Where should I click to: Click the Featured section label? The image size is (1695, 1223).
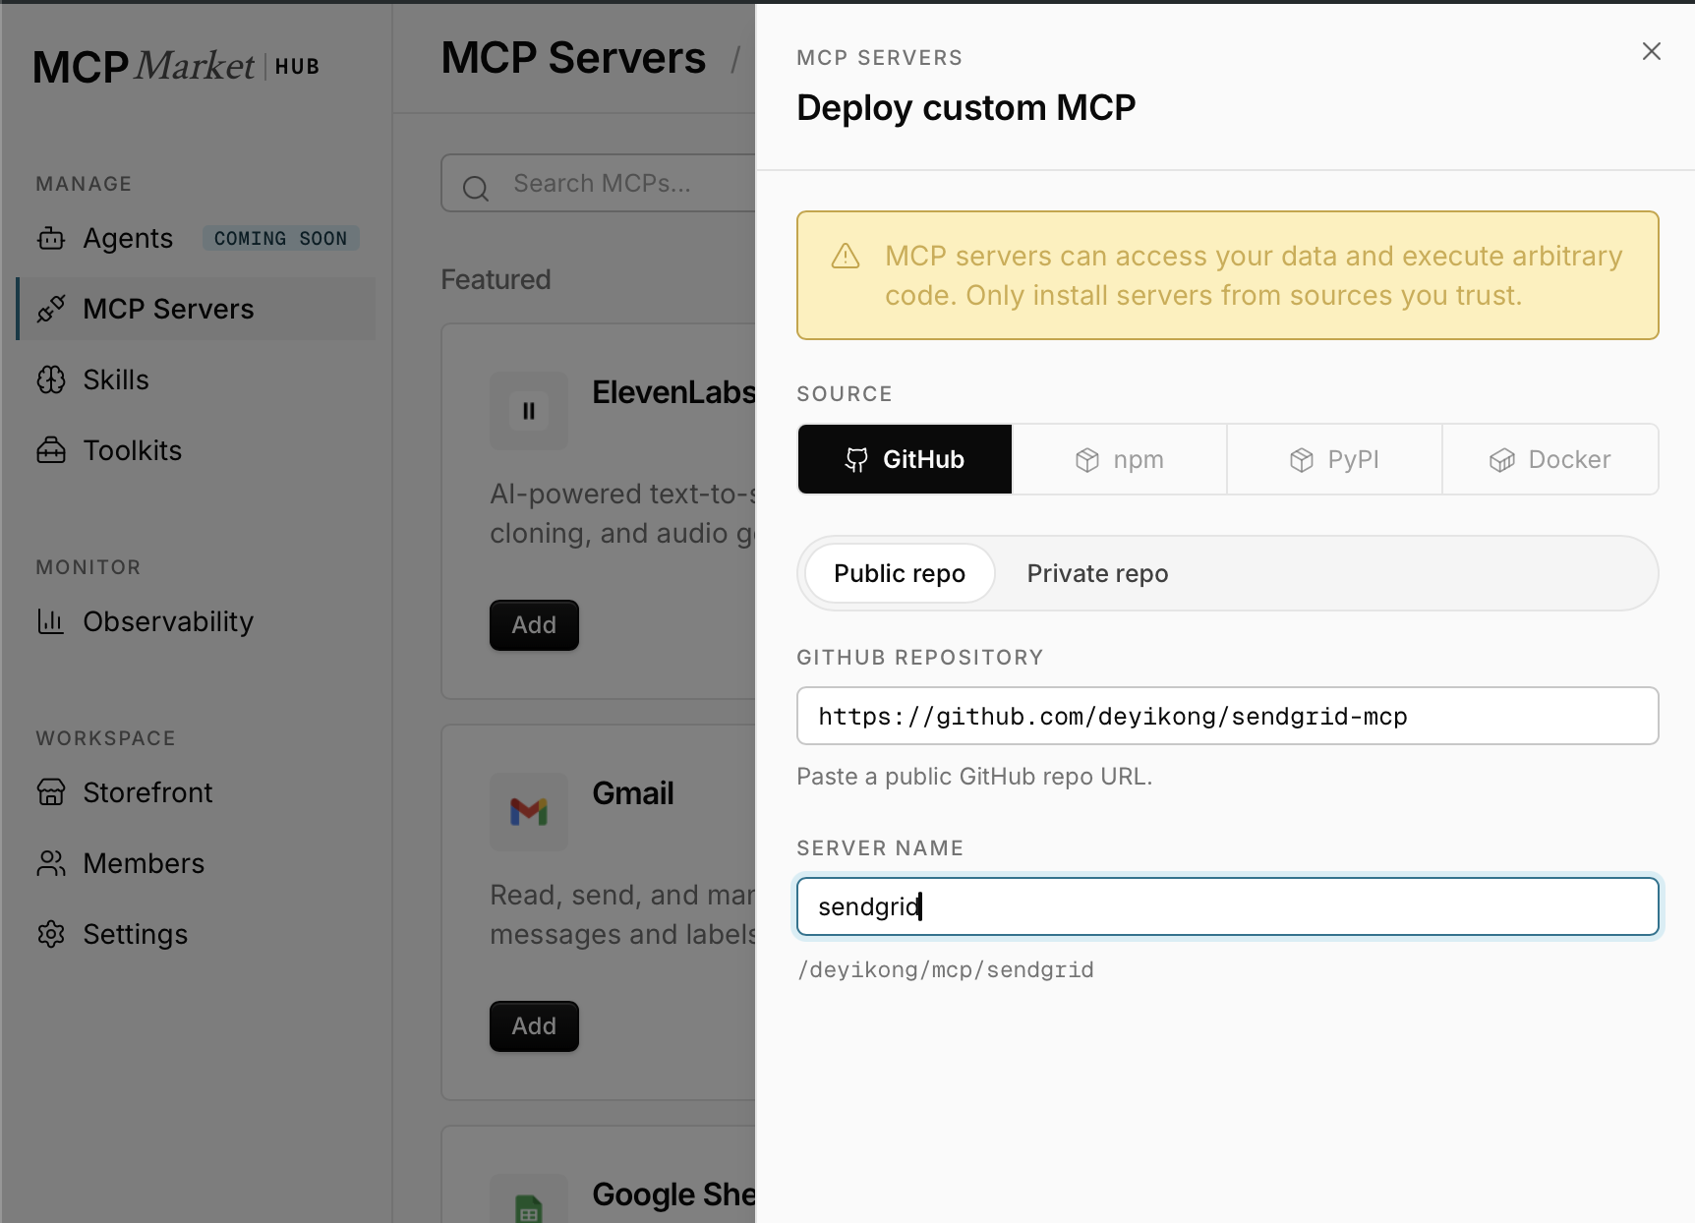(x=496, y=280)
